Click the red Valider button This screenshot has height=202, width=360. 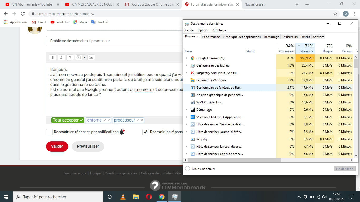coord(57,147)
